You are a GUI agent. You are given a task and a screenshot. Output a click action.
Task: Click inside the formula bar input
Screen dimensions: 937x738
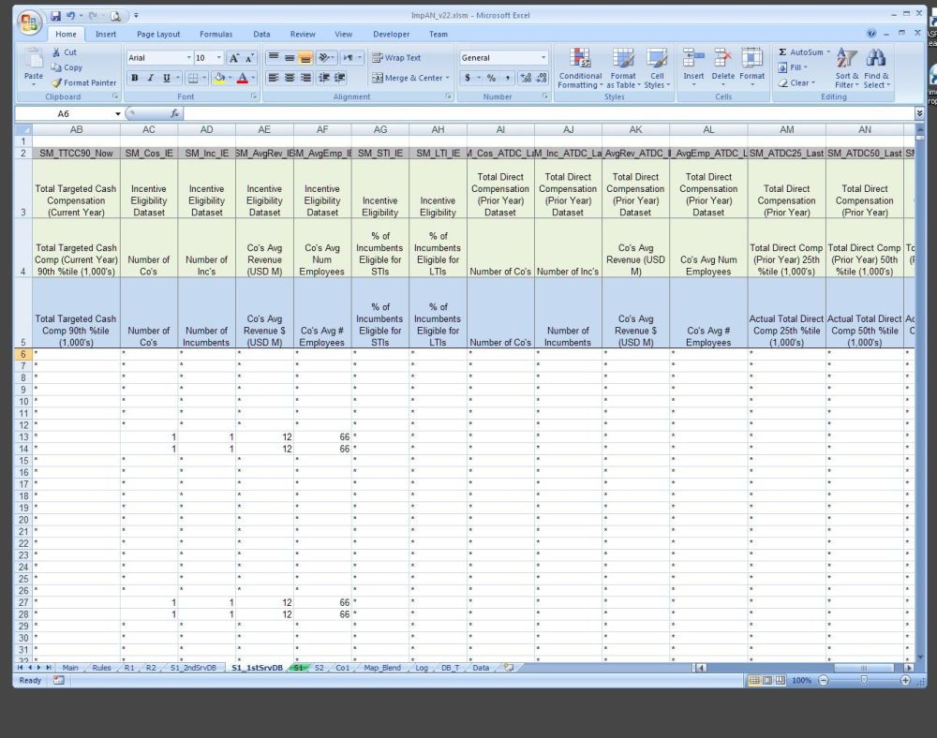pyautogui.click(x=543, y=113)
